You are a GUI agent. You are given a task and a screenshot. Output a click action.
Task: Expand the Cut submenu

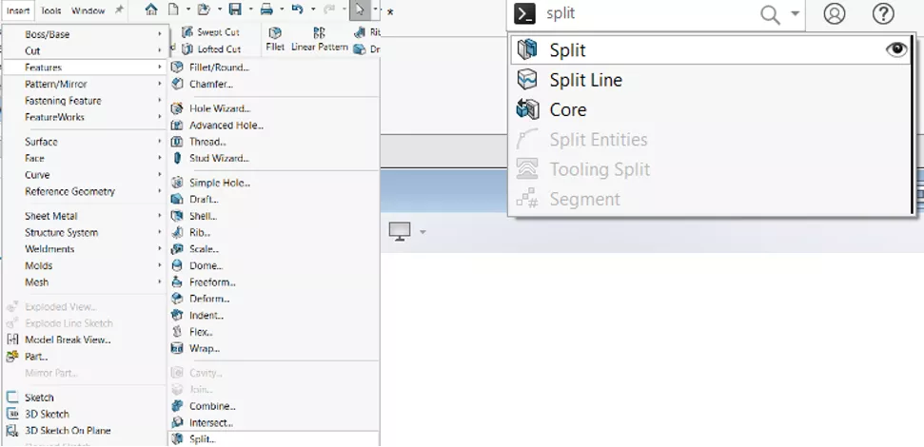(85, 51)
